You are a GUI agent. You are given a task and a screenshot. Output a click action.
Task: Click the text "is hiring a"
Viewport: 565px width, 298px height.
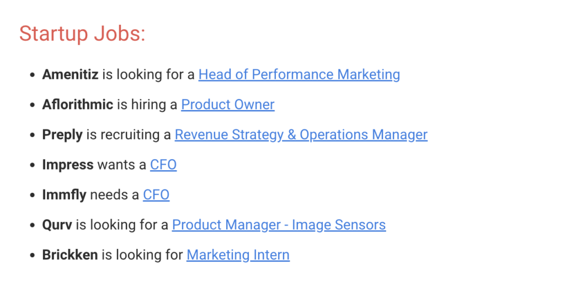pos(147,105)
